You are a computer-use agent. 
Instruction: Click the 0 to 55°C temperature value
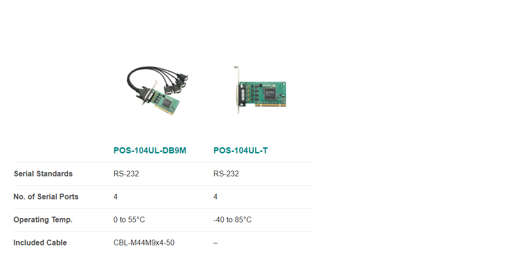pyautogui.click(x=129, y=219)
